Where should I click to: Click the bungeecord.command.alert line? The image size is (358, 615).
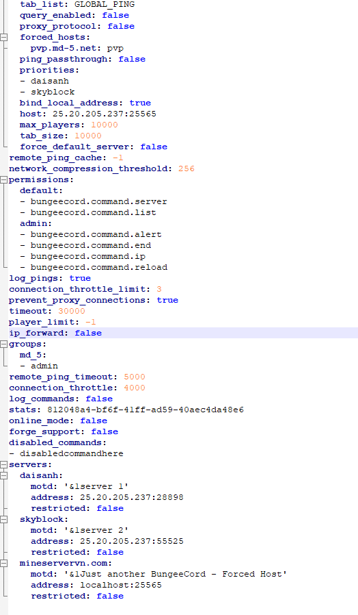[x=90, y=234]
